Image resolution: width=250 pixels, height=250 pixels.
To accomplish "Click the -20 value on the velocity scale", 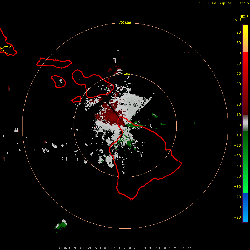I will click(x=237, y=145).
